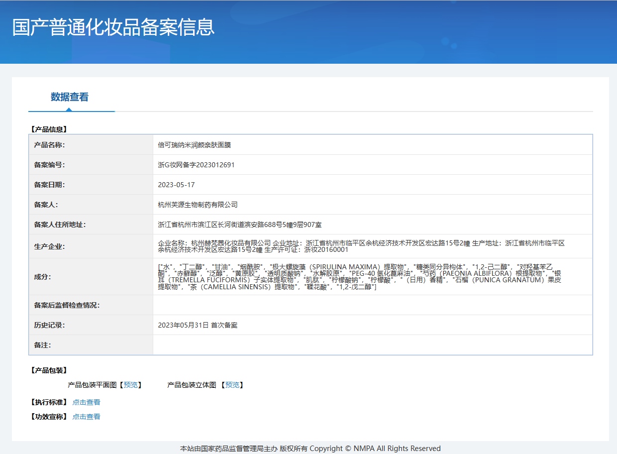Click the 备注 row label
Image resolution: width=617 pixels, height=454 pixels.
[42, 345]
